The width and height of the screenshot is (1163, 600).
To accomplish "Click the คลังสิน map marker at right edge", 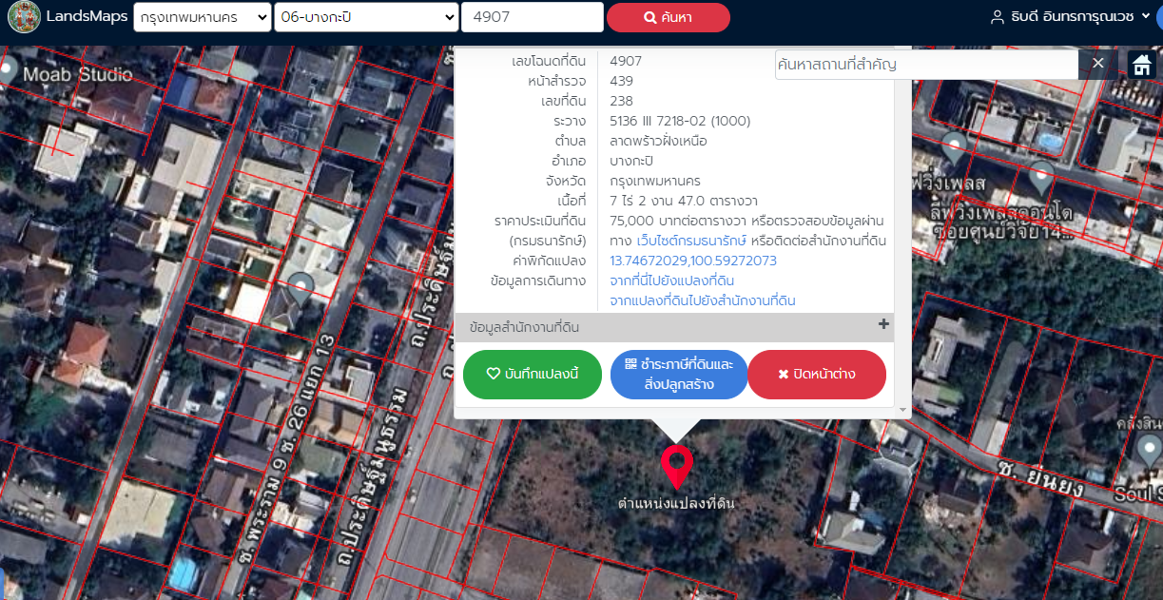I will [1149, 448].
